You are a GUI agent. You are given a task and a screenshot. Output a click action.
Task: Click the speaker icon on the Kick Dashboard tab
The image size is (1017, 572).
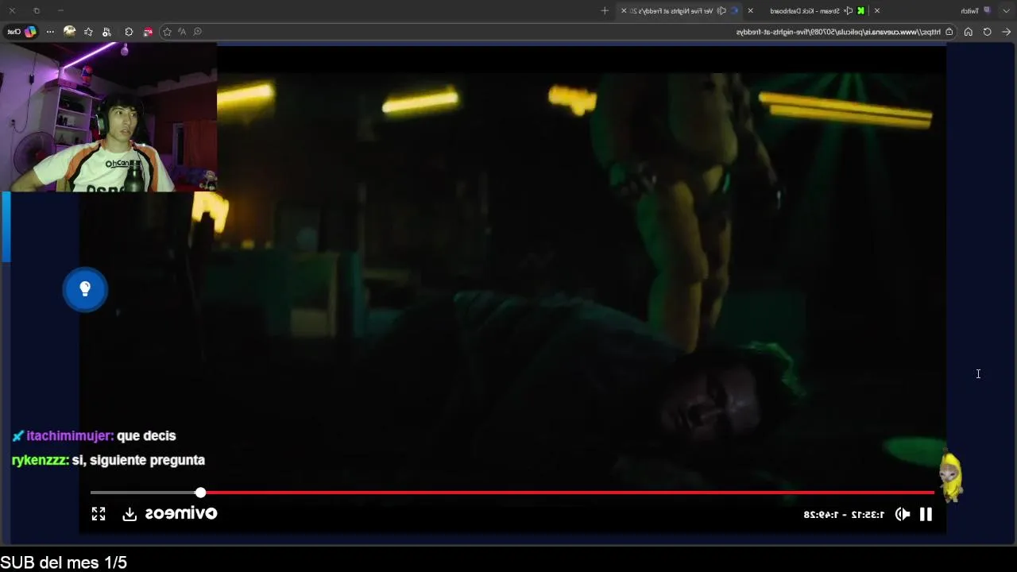[849, 10]
